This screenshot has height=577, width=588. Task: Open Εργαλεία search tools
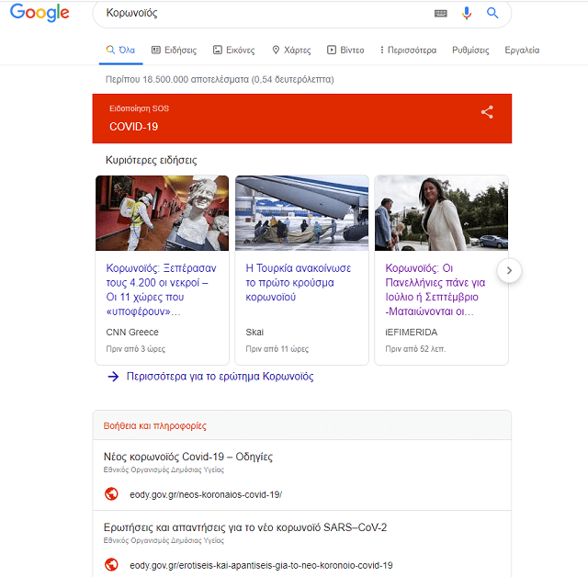[x=522, y=50]
